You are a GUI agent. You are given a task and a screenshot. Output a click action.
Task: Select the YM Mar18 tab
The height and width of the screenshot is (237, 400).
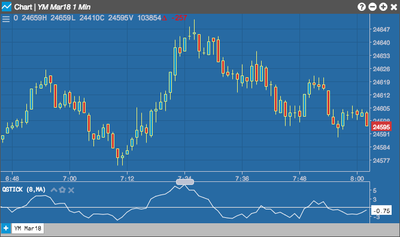(28, 229)
